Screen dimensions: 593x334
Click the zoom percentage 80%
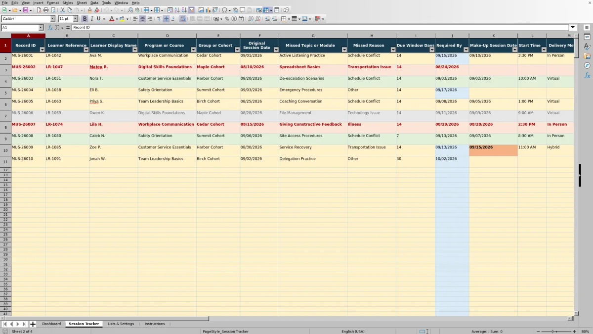585,332
